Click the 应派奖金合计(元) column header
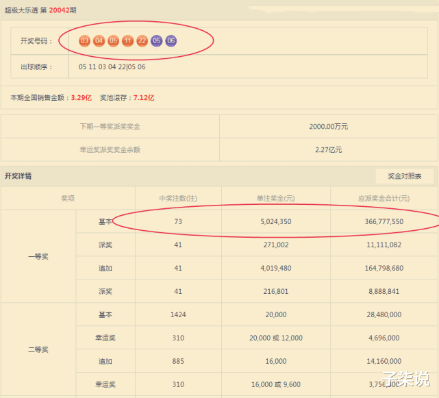439x398 pixels. (384, 198)
